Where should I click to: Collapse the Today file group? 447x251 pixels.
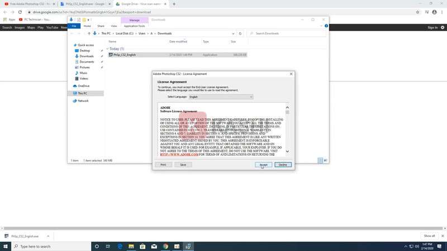click(108, 49)
